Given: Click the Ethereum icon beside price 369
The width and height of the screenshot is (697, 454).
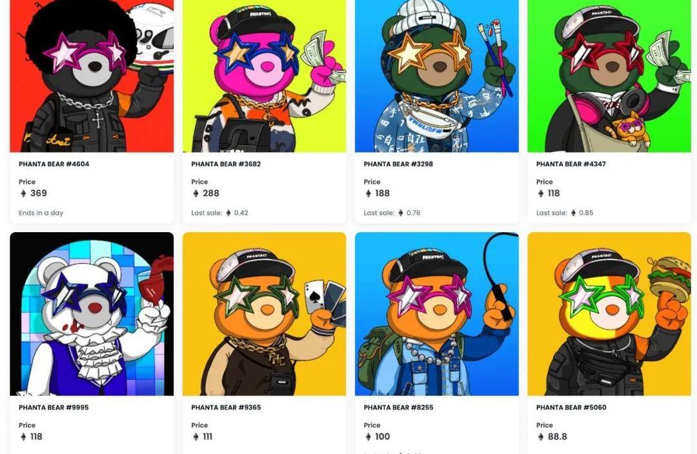Looking at the screenshot, I should point(24,193).
